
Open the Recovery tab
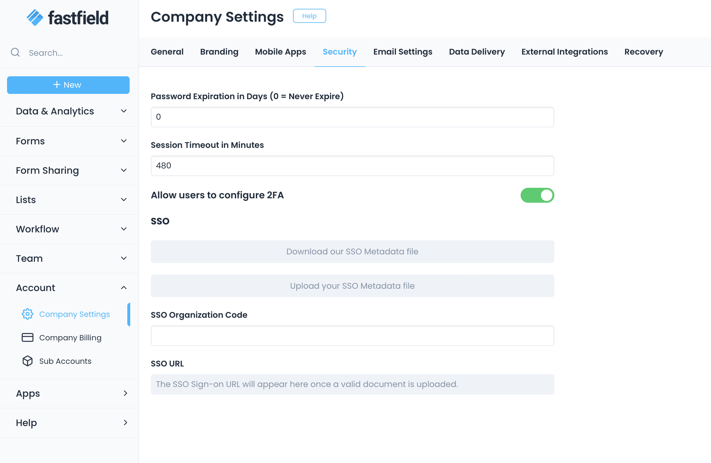tap(644, 52)
